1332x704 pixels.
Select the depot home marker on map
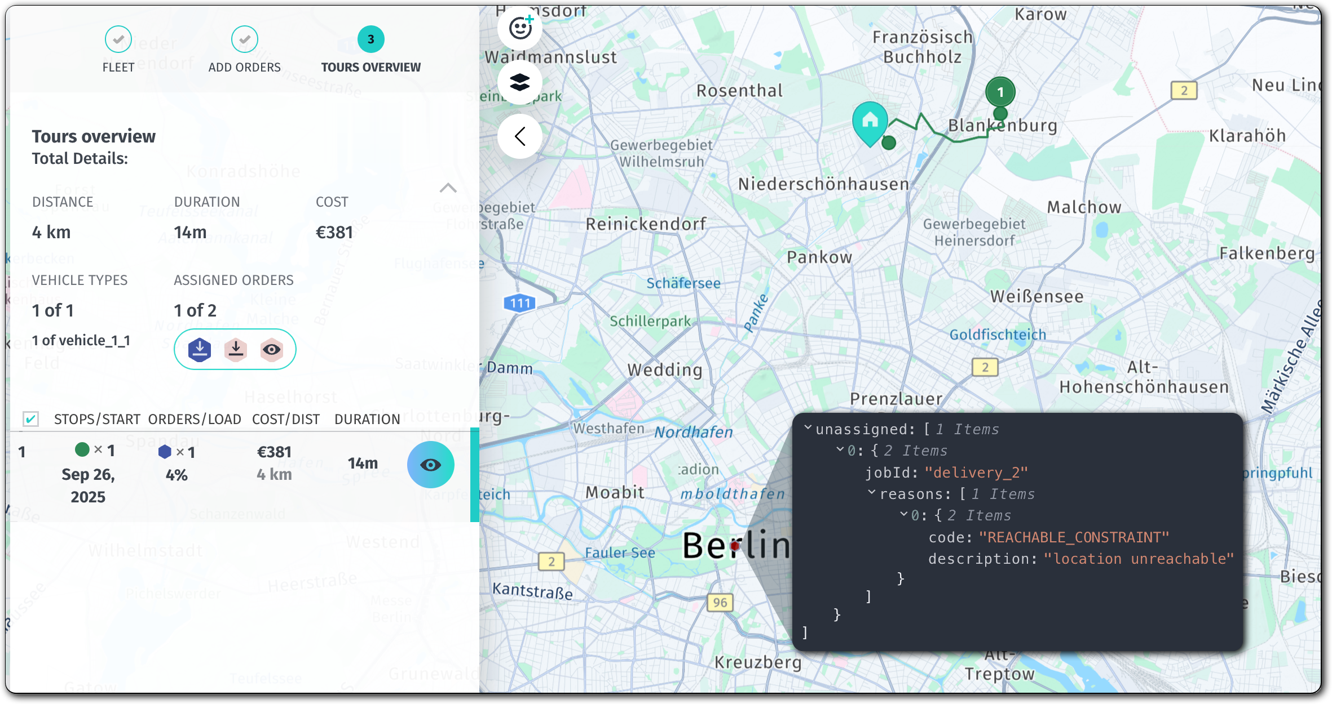[x=870, y=123]
